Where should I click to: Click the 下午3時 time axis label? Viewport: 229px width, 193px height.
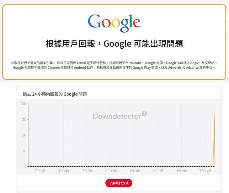pos(40,171)
